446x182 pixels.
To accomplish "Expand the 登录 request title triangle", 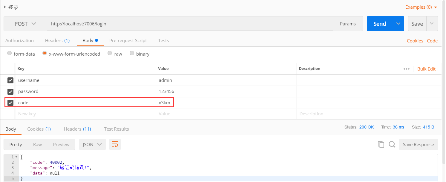I will click(x=5, y=7).
